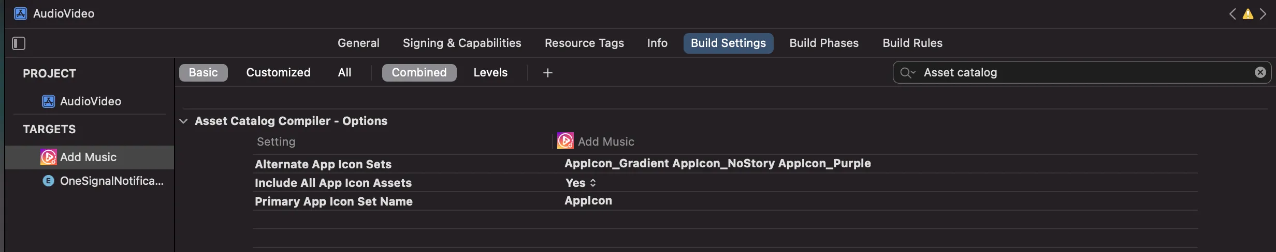Screen dimensions: 1276x252
Task: Go to next issue with right chevron
Action: [x=1264, y=14]
